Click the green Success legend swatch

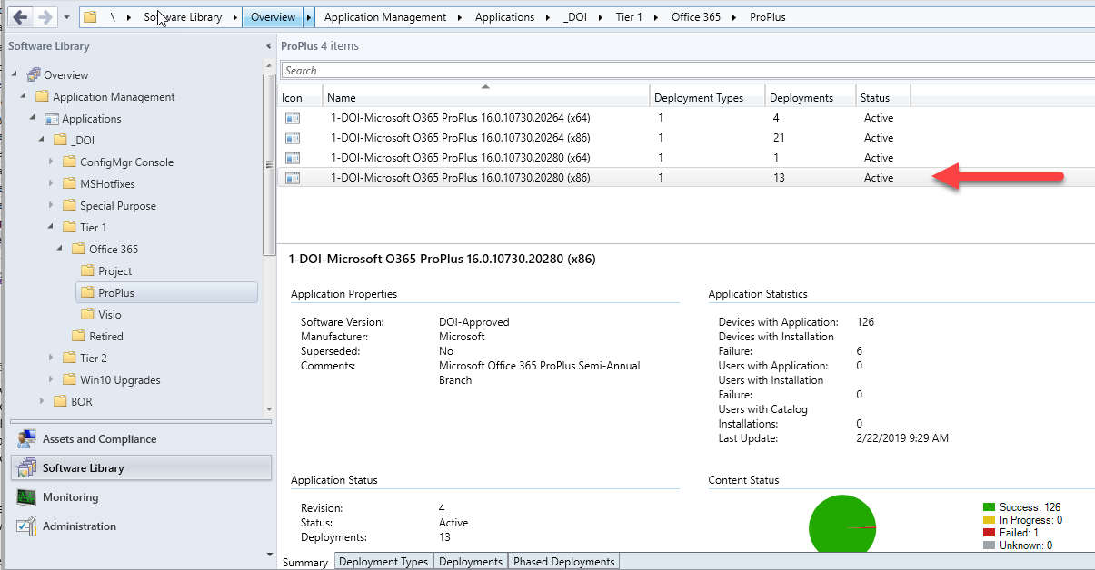[989, 507]
